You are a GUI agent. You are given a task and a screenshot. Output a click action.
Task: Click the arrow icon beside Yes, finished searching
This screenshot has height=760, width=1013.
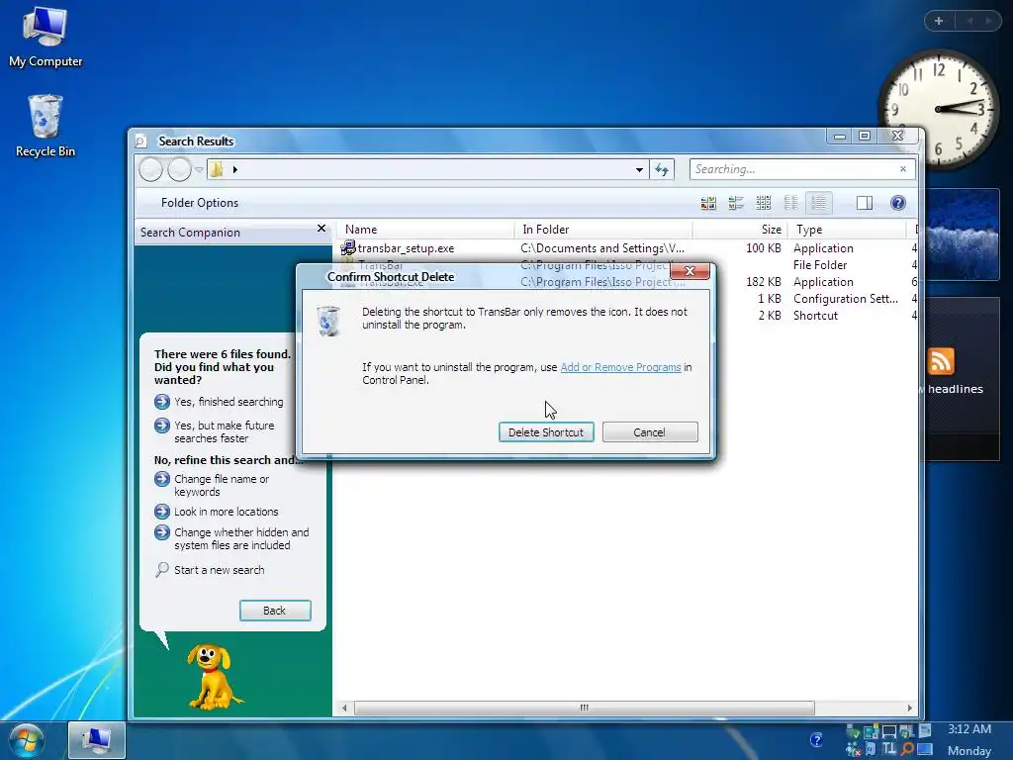click(162, 402)
